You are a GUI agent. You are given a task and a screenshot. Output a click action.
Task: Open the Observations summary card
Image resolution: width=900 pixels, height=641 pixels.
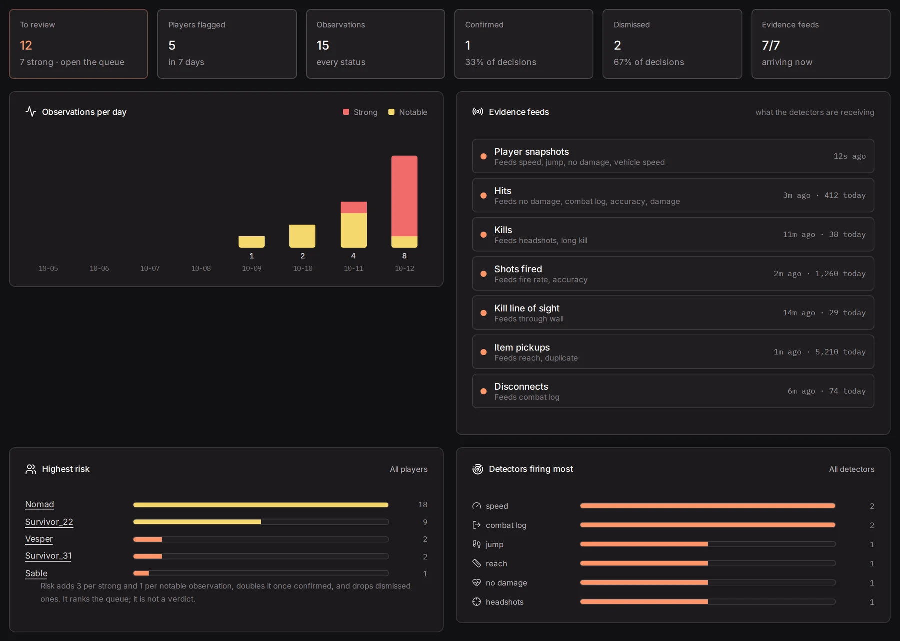375,44
